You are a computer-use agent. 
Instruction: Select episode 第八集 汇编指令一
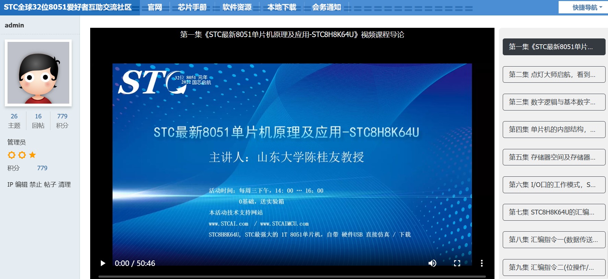point(554,240)
